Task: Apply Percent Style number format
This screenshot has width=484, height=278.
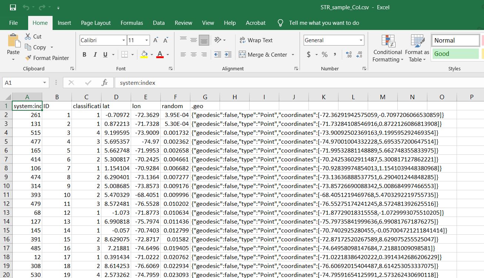Action: coord(324,54)
